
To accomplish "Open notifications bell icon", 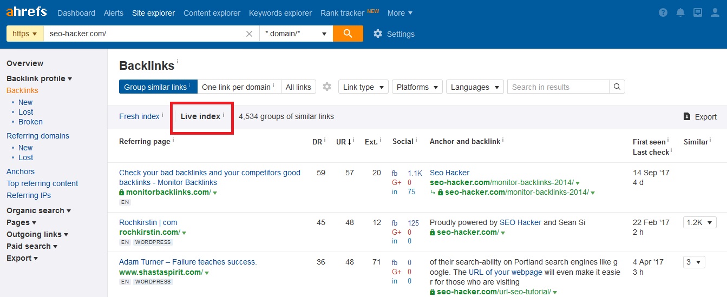I will tap(680, 13).
